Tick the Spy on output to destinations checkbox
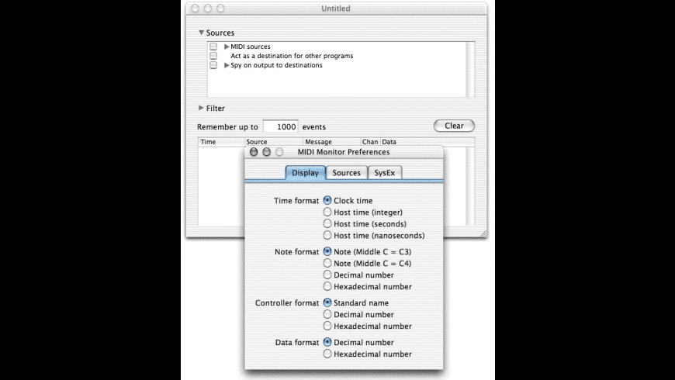The image size is (675, 380). click(213, 65)
